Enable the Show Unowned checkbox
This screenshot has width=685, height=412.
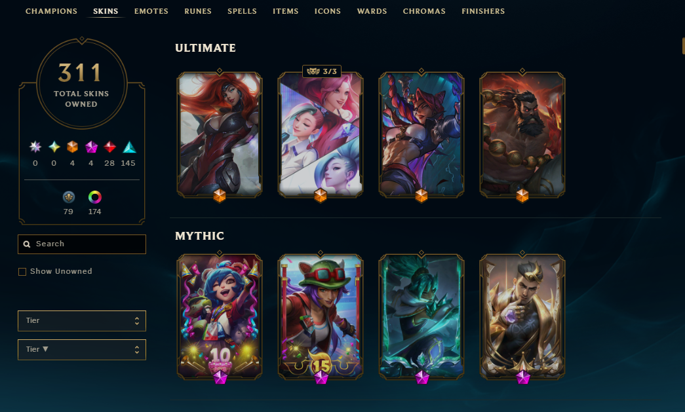(x=22, y=272)
